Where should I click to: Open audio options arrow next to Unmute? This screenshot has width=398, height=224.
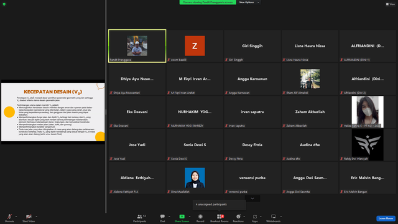point(16,217)
